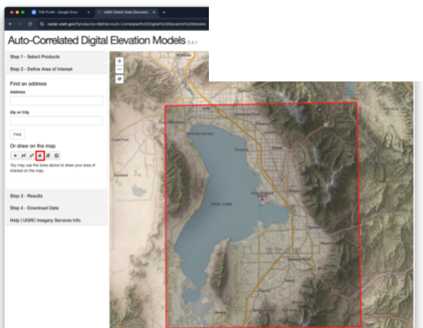The width and height of the screenshot is (423, 328).
Task: Switch to THE PLAN Google Docs tab
Action: [x=58, y=12]
